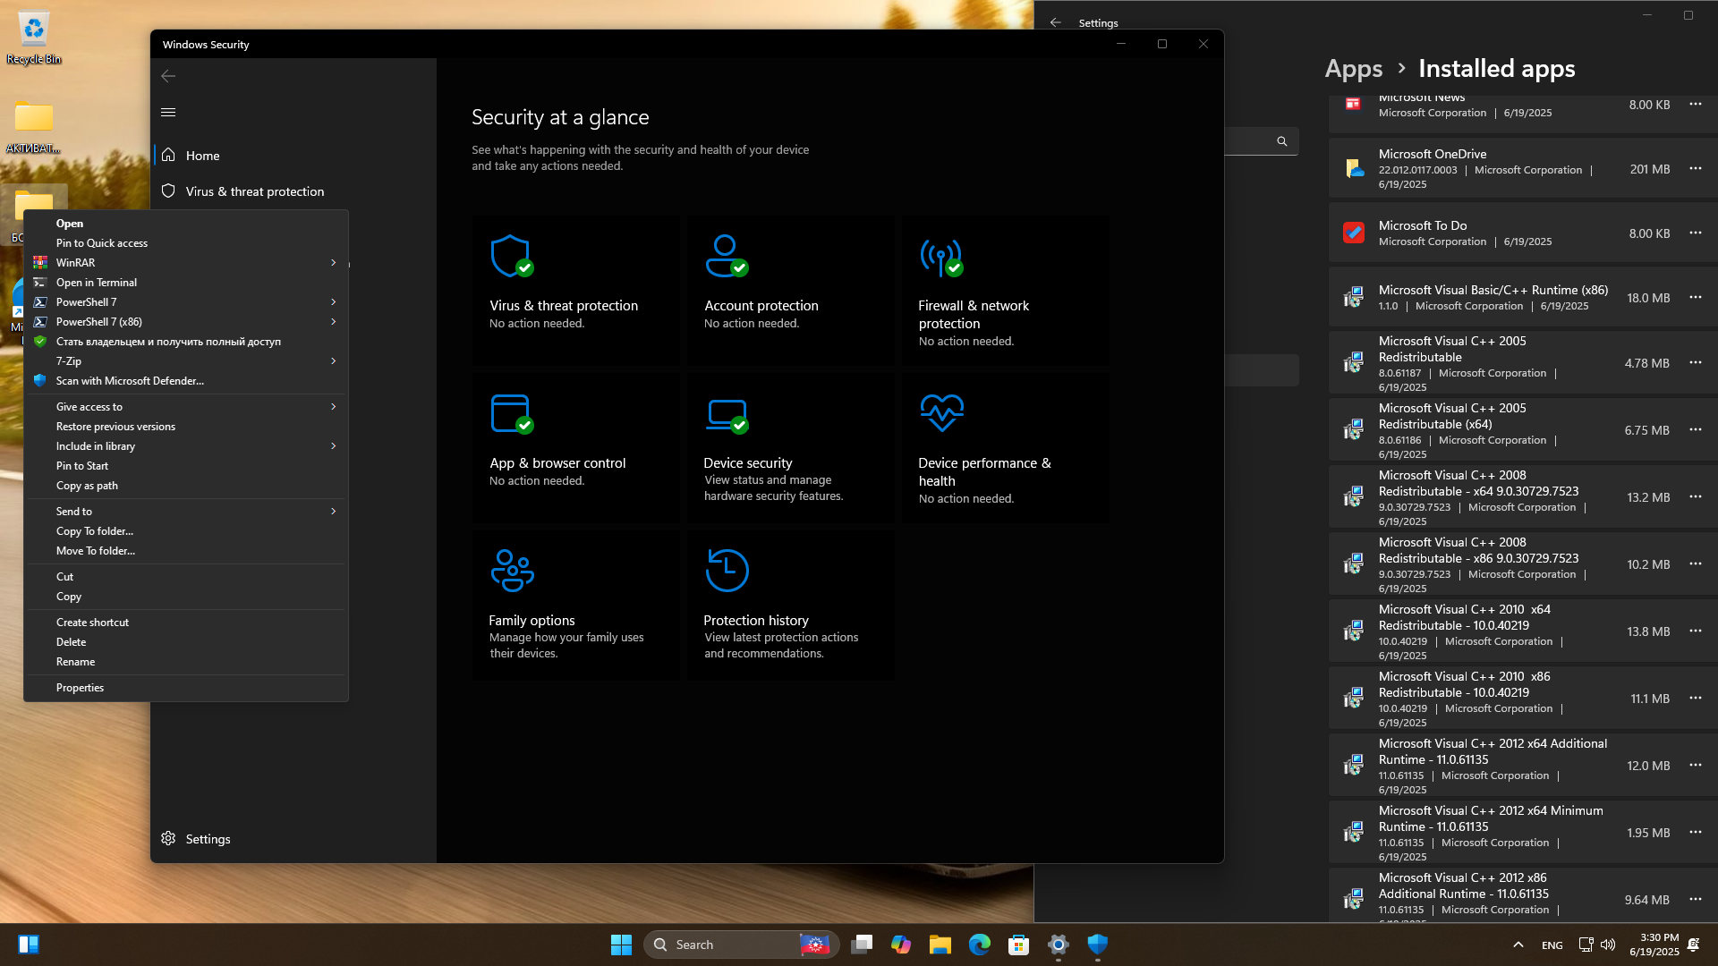
Task: Click the Apps breadcrumb in Settings
Action: tap(1353, 69)
